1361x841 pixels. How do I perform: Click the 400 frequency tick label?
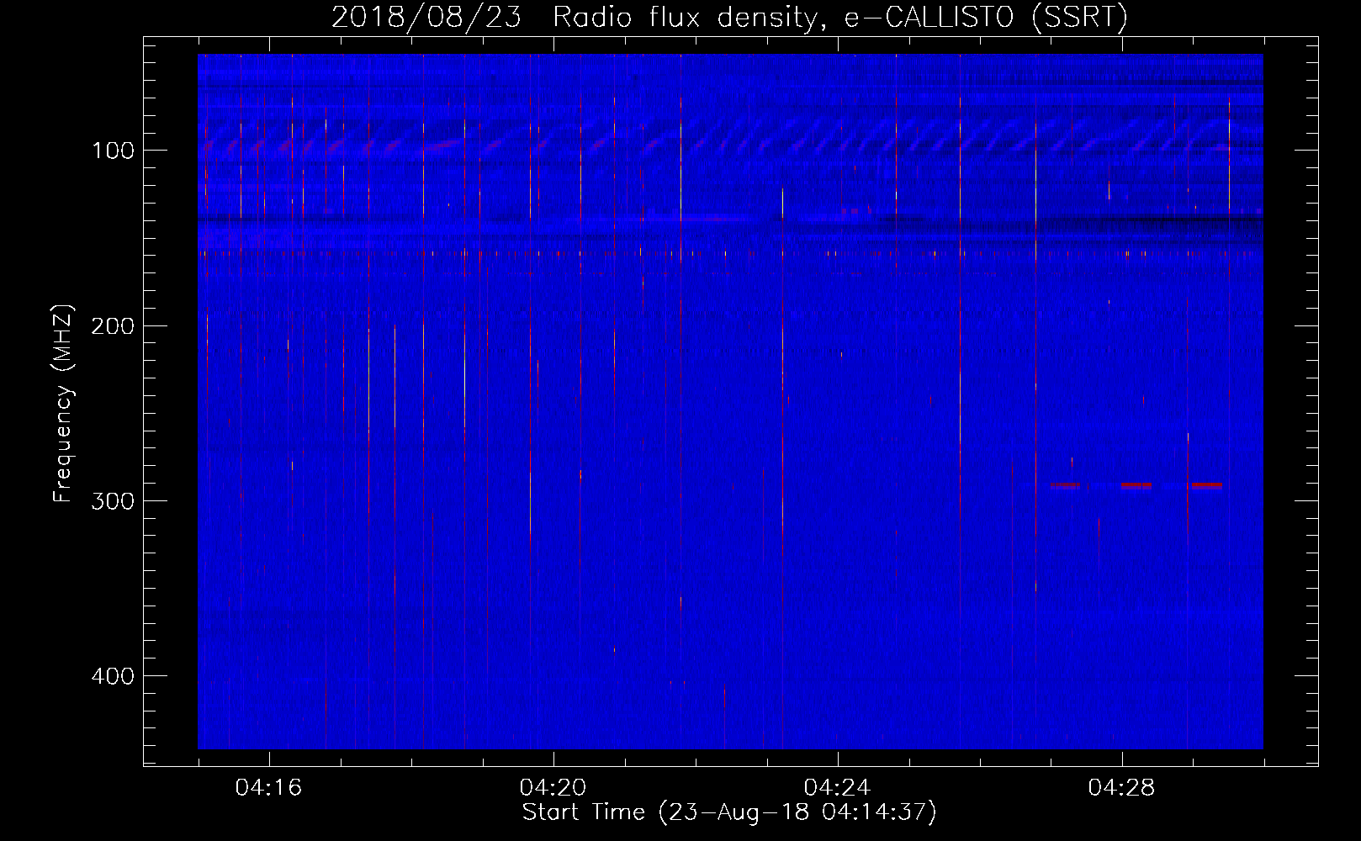click(113, 675)
